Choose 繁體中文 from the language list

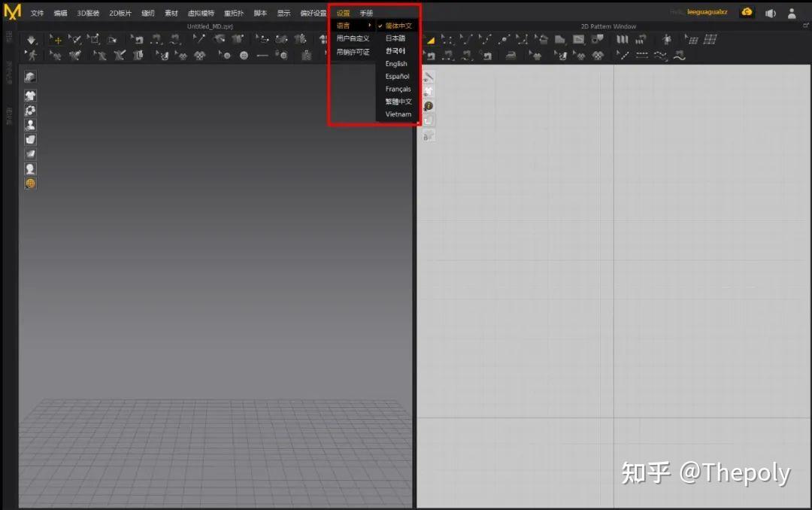click(x=397, y=101)
